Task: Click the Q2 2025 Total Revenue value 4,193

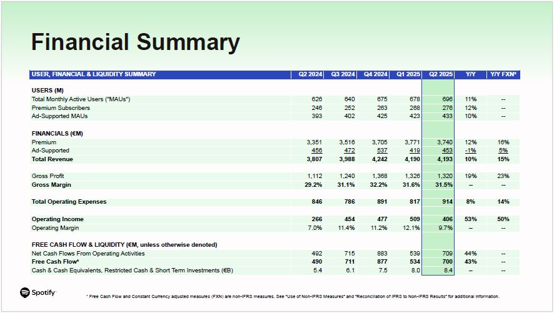Action: click(x=443, y=159)
